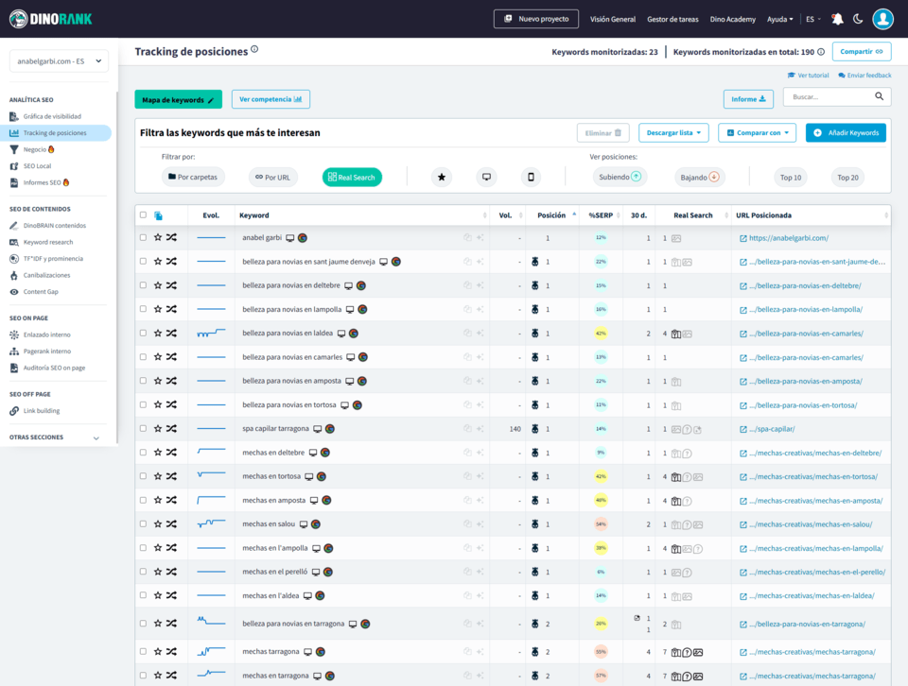Viewport: 908px width, 686px height.
Task: Filter by mobile device icon
Action: (x=531, y=177)
